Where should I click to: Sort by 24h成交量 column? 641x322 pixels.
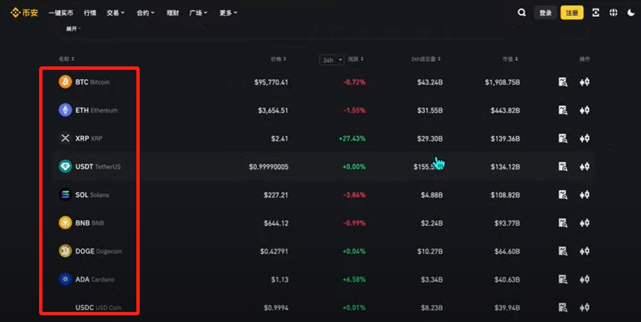[x=425, y=59]
